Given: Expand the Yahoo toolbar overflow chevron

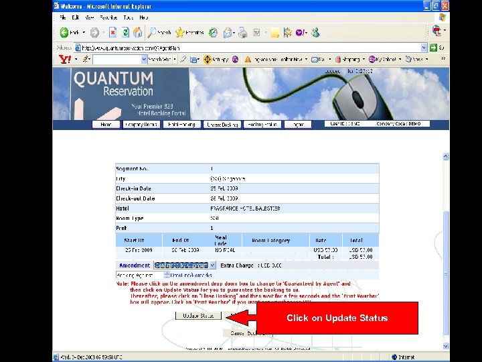Looking at the screenshot, I should (443, 58).
